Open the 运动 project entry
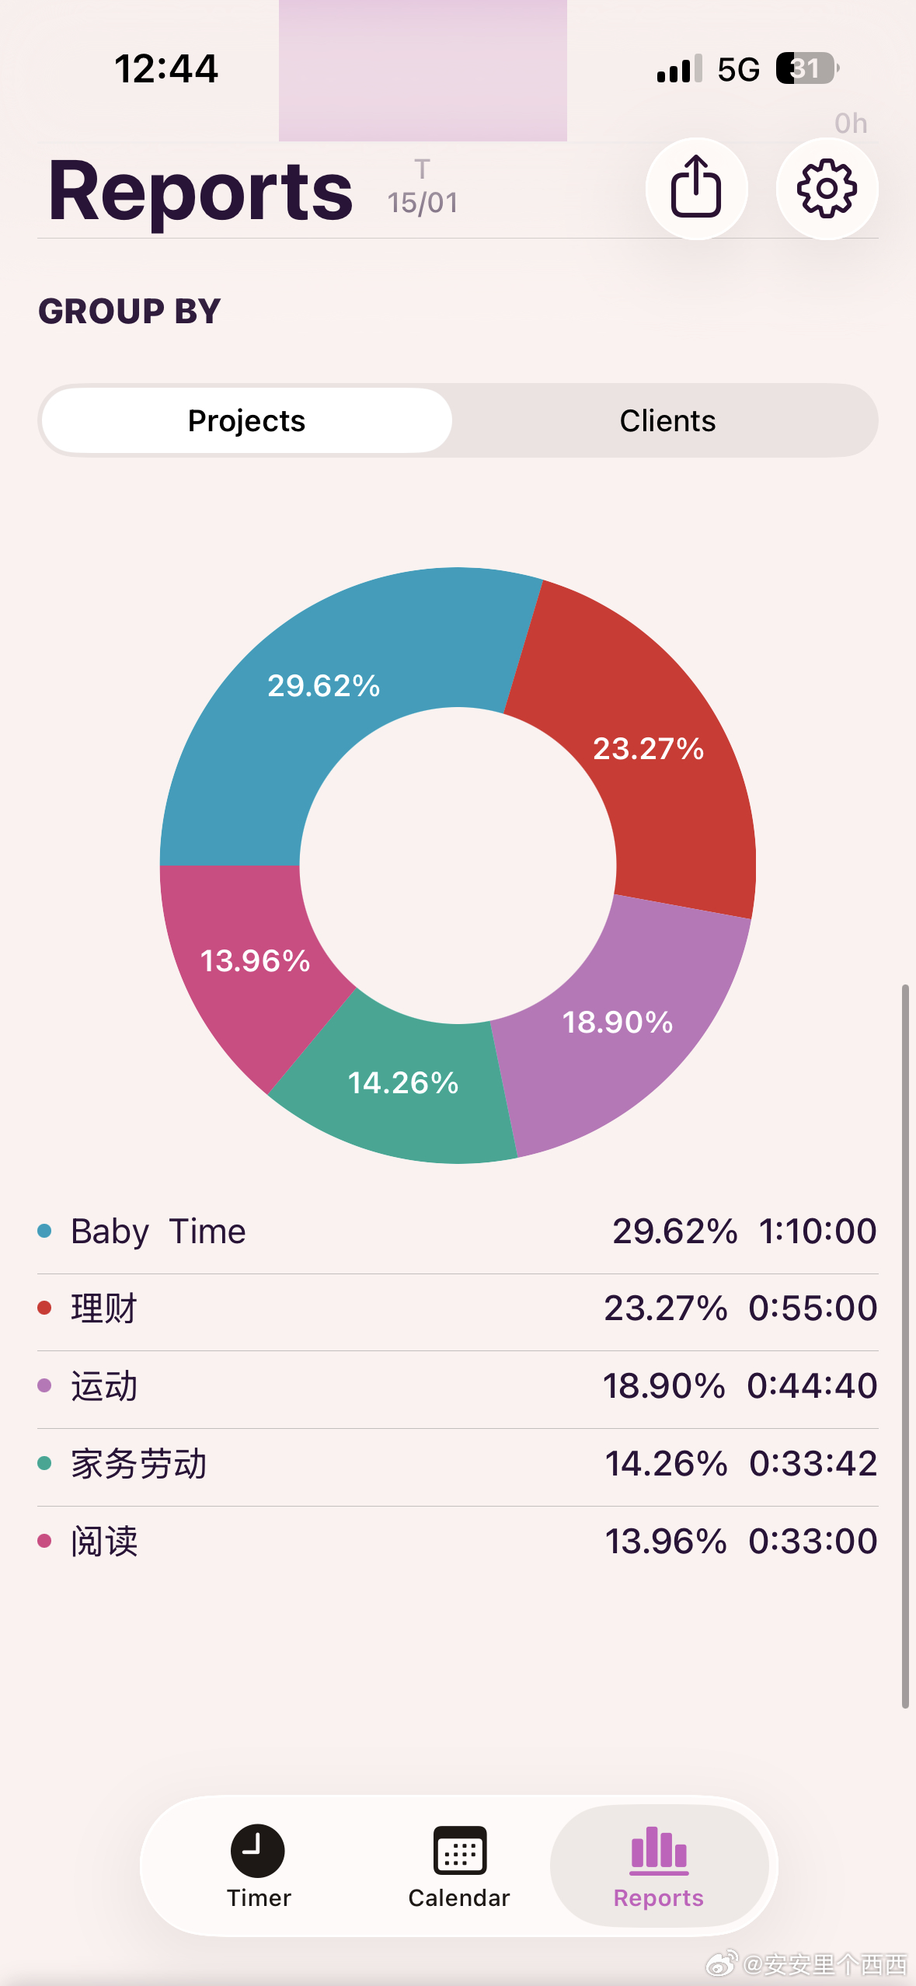 click(458, 1387)
